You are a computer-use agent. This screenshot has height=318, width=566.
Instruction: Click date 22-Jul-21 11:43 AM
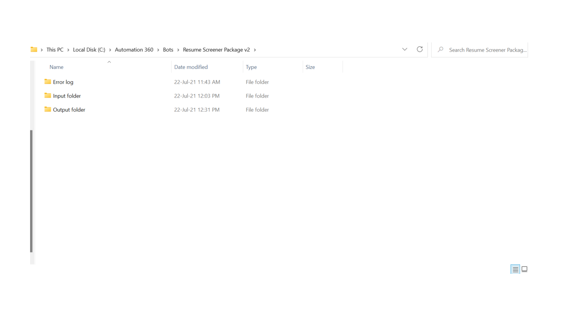coord(197,82)
